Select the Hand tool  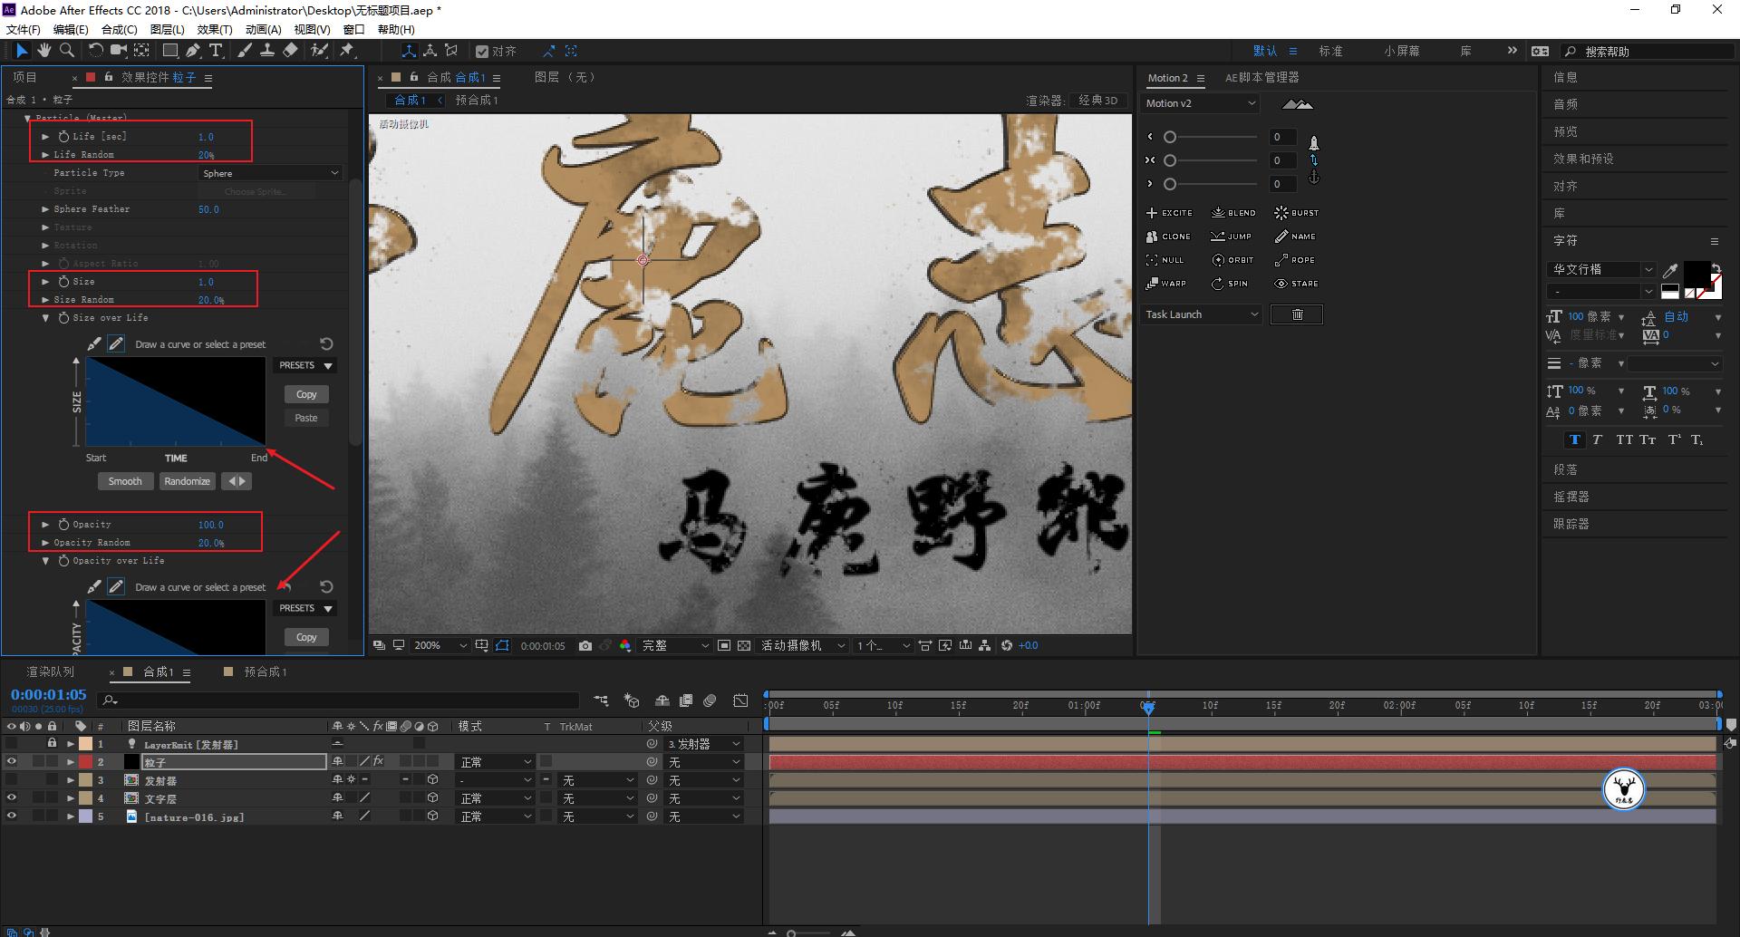click(43, 50)
